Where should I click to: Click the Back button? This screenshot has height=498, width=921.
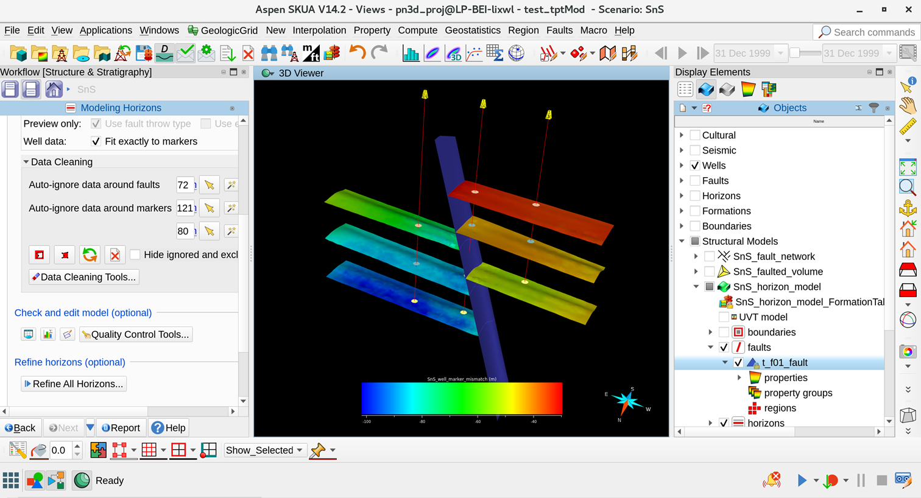[21, 428]
